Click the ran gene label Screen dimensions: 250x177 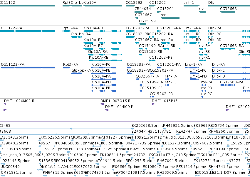pyautogui.click(x=163, y=15)
